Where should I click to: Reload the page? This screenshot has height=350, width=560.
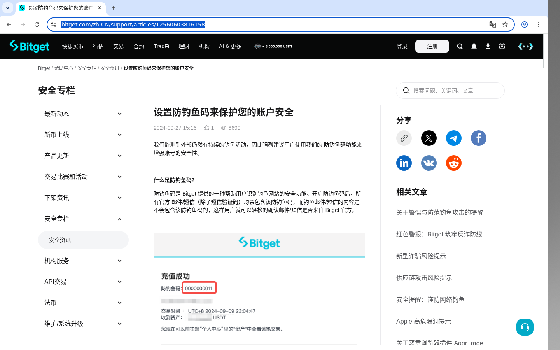[37, 24]
